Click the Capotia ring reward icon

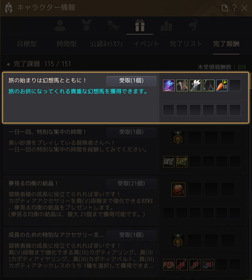click(x=169, y=264)
